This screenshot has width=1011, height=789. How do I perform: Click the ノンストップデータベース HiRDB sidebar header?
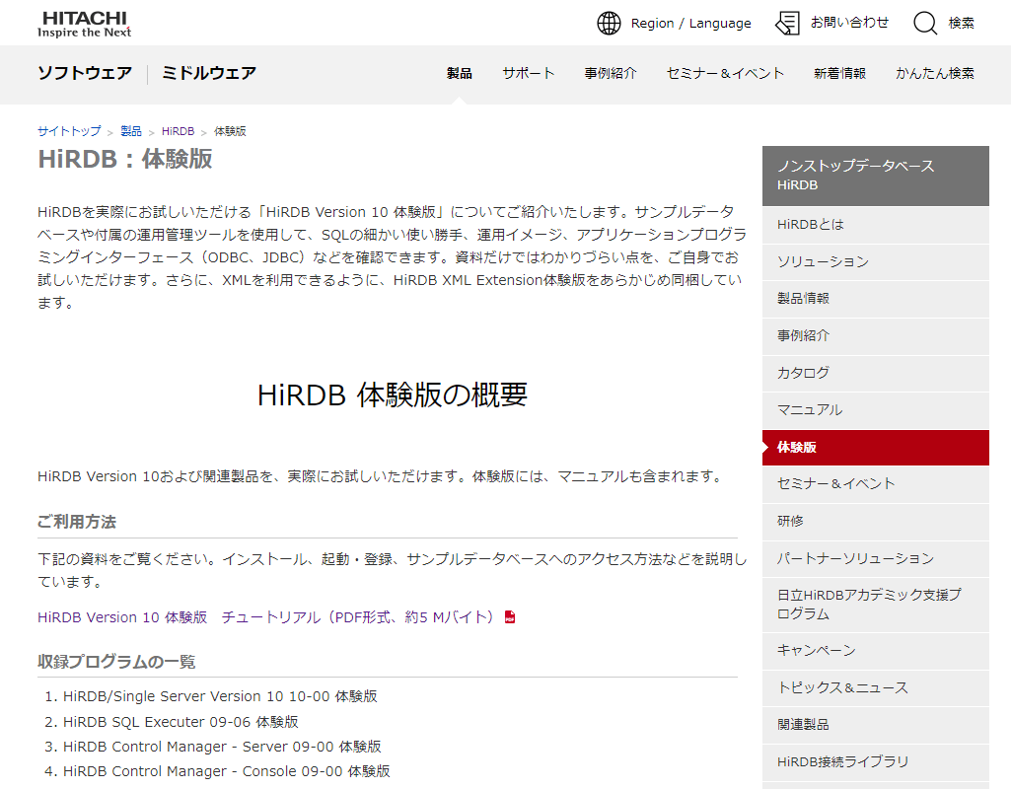[876, 176]
